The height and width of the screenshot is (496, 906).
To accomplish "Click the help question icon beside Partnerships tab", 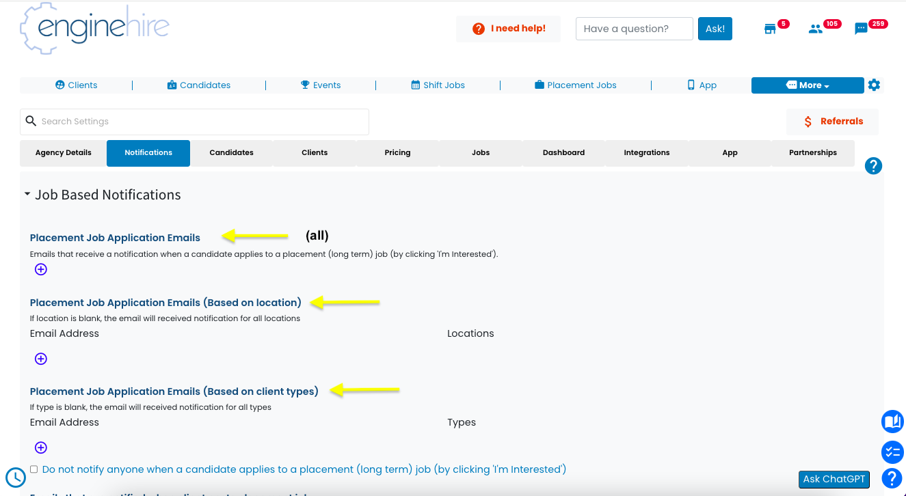I will pos(873,166).
